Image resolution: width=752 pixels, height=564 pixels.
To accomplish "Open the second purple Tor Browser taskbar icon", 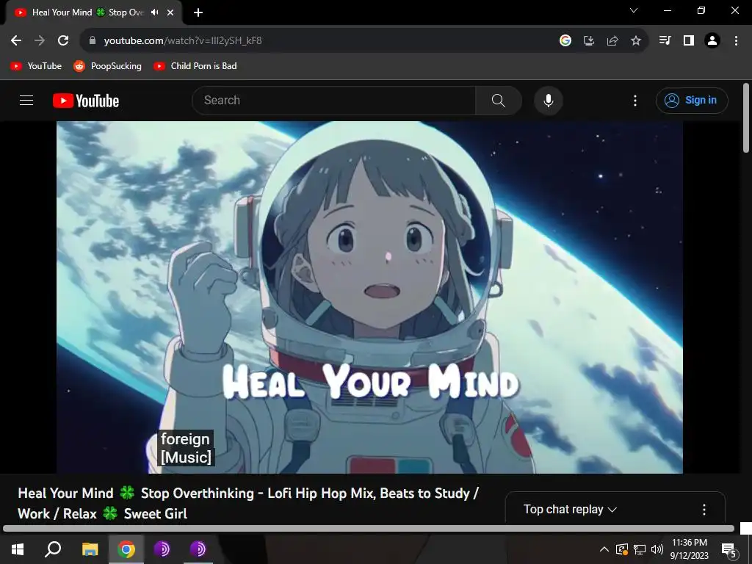I will (x=198, y=549).
